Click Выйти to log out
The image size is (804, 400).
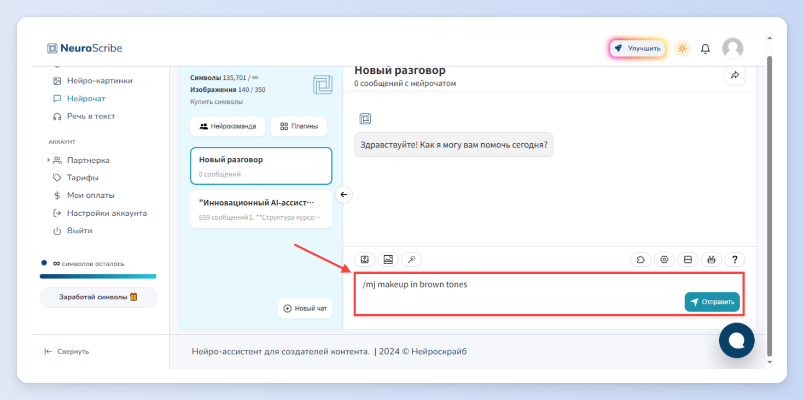click(x=72, y=231)
